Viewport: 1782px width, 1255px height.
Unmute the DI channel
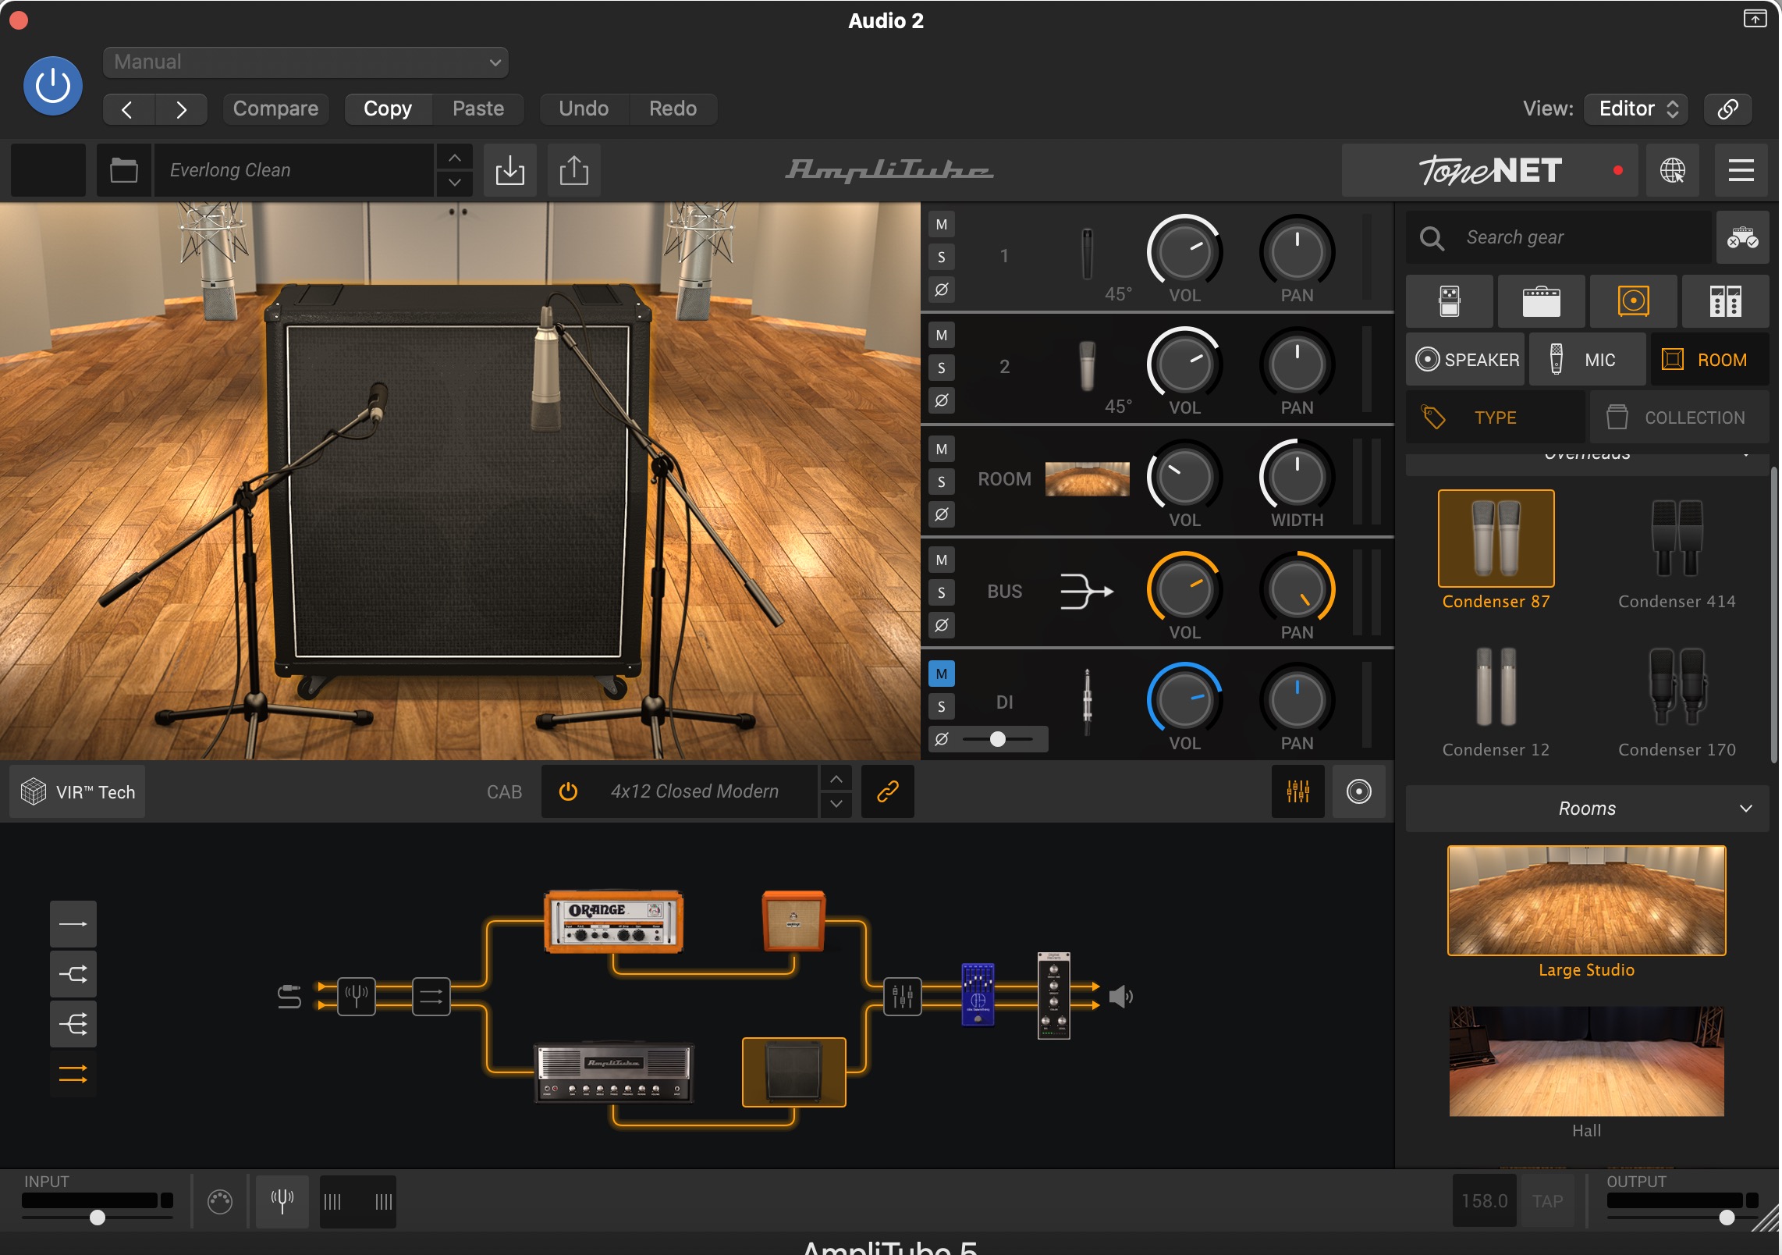coord(942,674)
